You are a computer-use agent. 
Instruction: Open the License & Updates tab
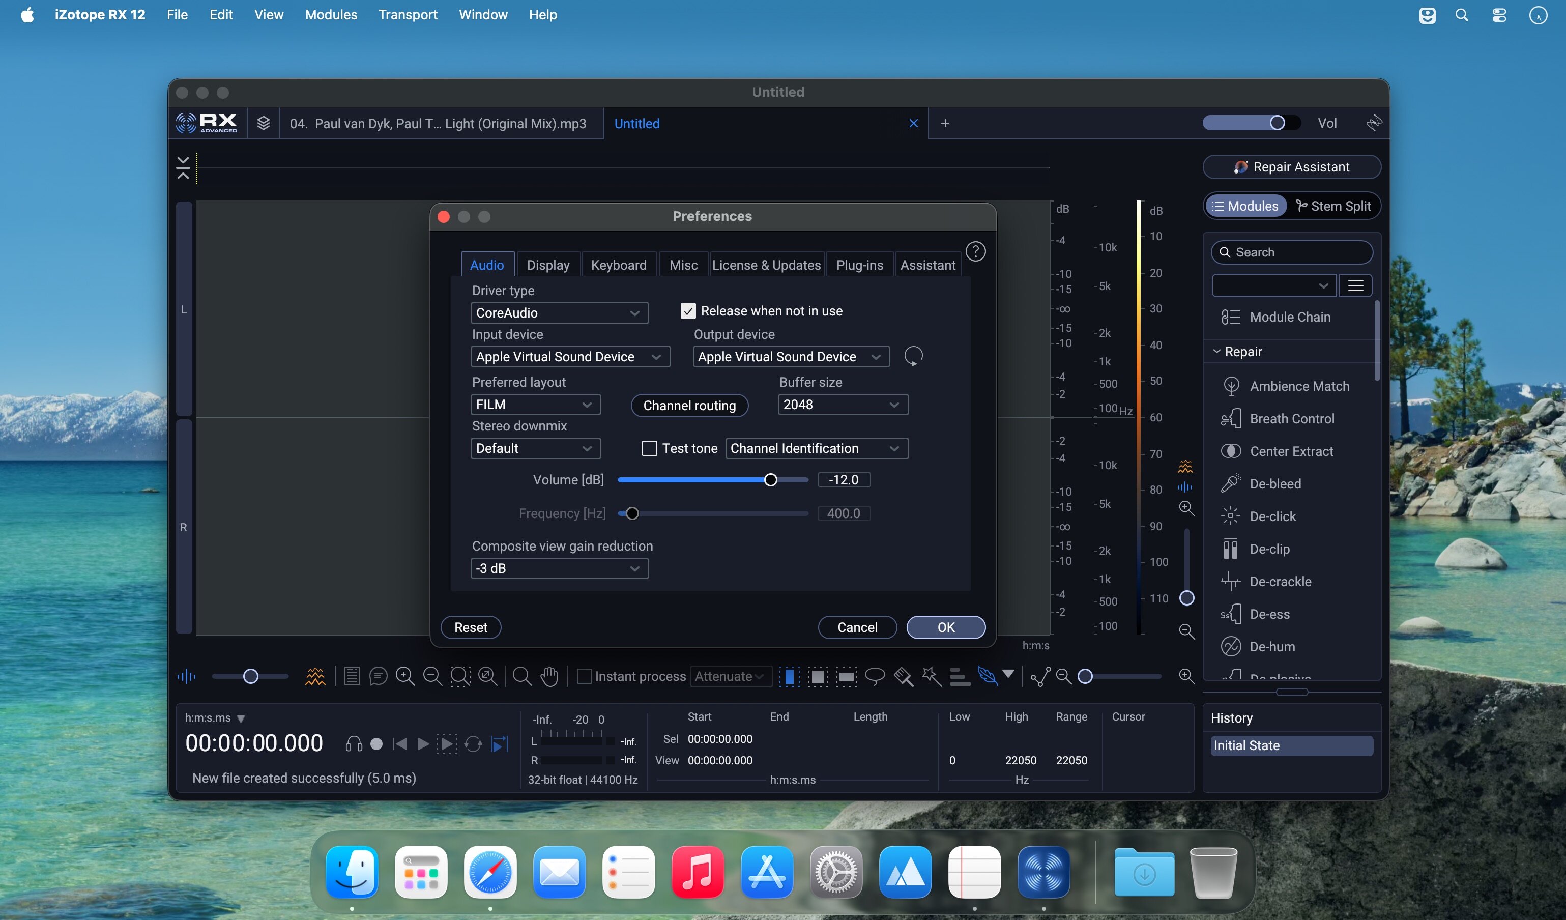(x=766, y=265)
